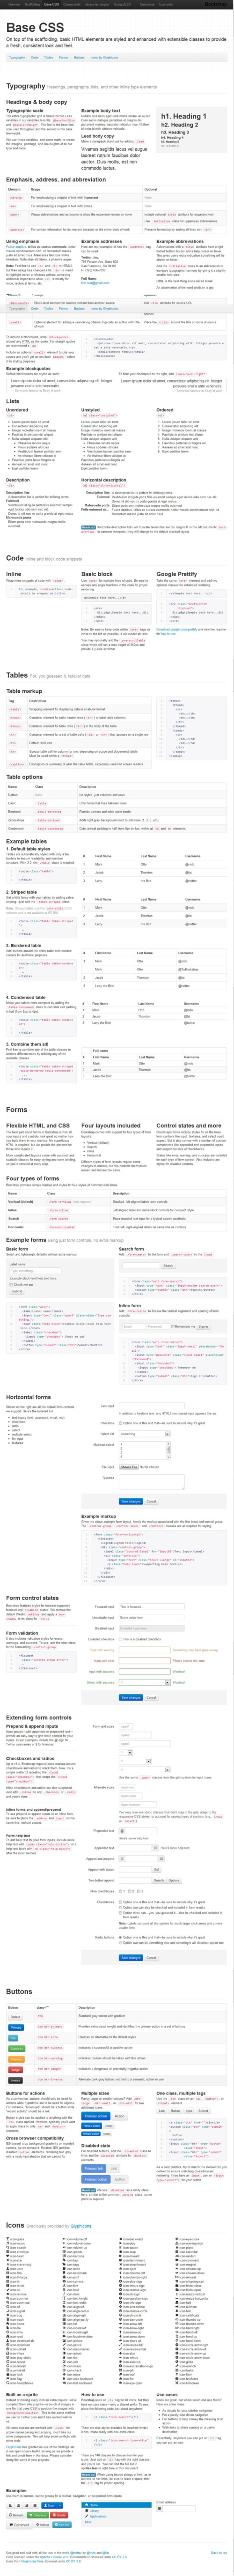234x2576 pixels.
Task: Click the dark Inverse button in Buttons table
Action: [x=15, y=2080]
